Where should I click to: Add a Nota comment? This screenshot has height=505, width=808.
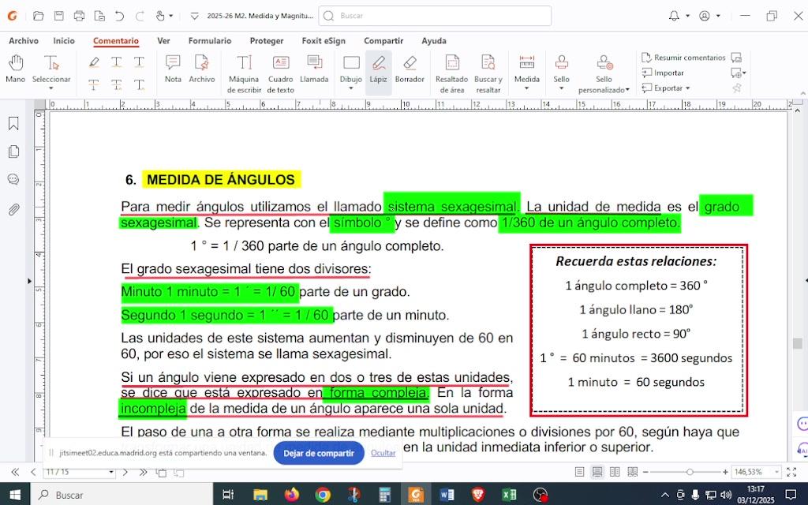click(x=173, y=69)
